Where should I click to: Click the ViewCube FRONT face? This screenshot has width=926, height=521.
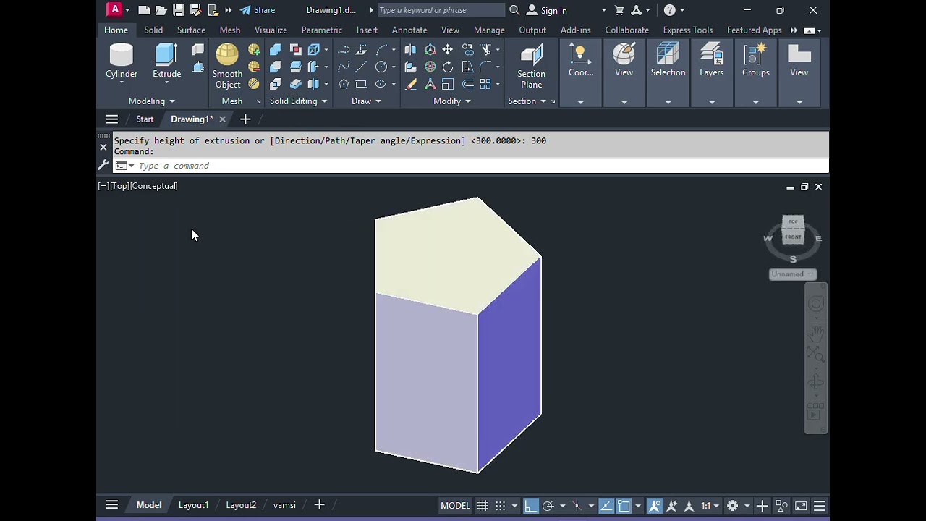click(x=793, y=237)
